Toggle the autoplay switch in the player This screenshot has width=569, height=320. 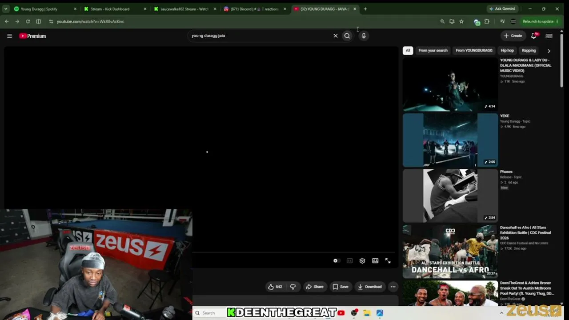point(336,261)
